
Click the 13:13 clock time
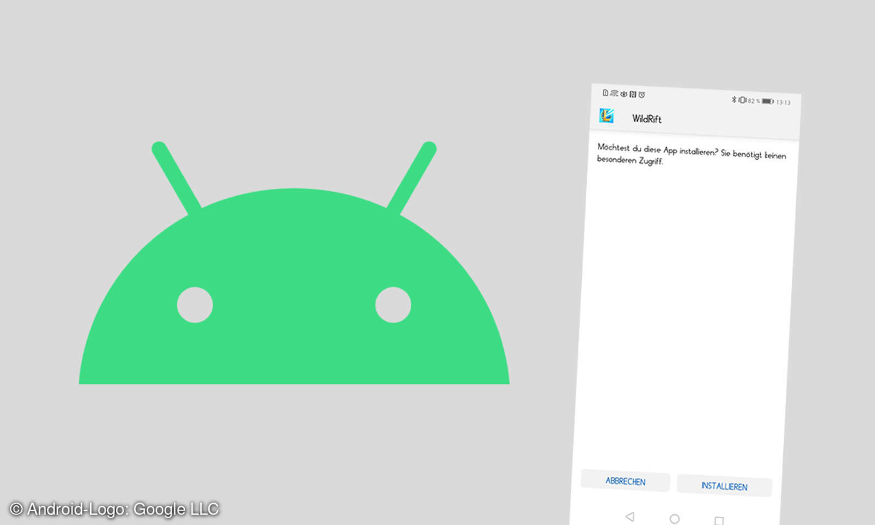tap(784, 102)
